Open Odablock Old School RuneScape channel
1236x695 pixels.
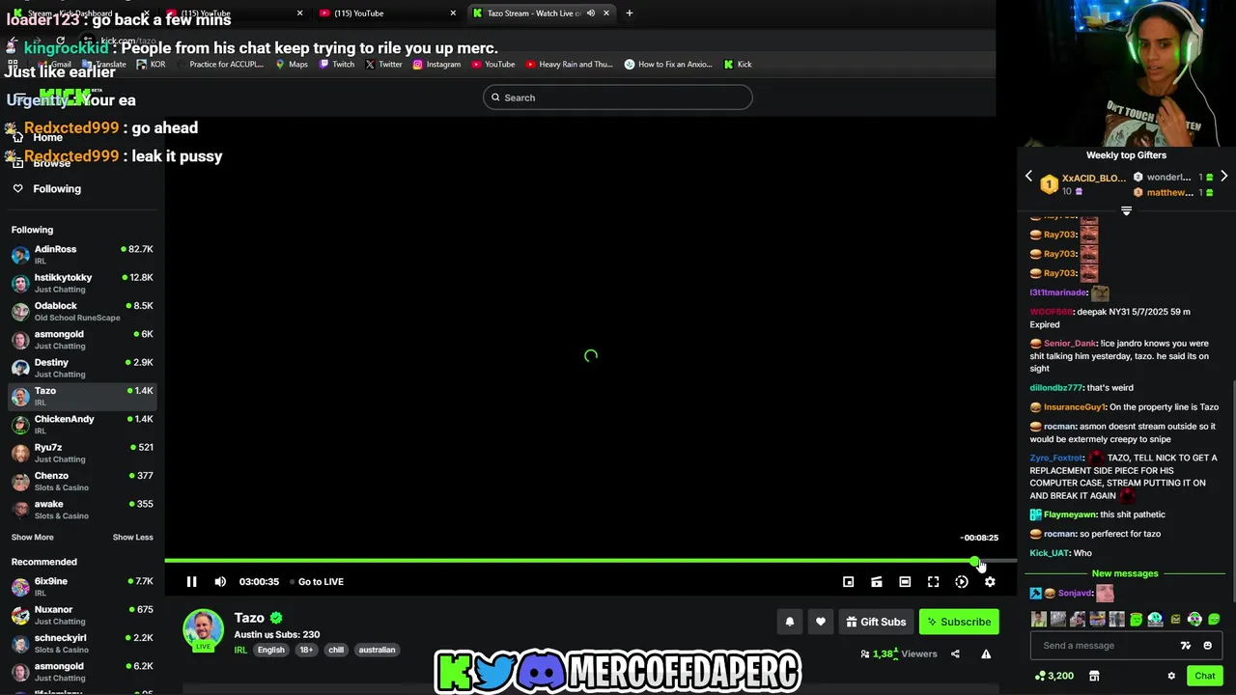pos(82,311)
